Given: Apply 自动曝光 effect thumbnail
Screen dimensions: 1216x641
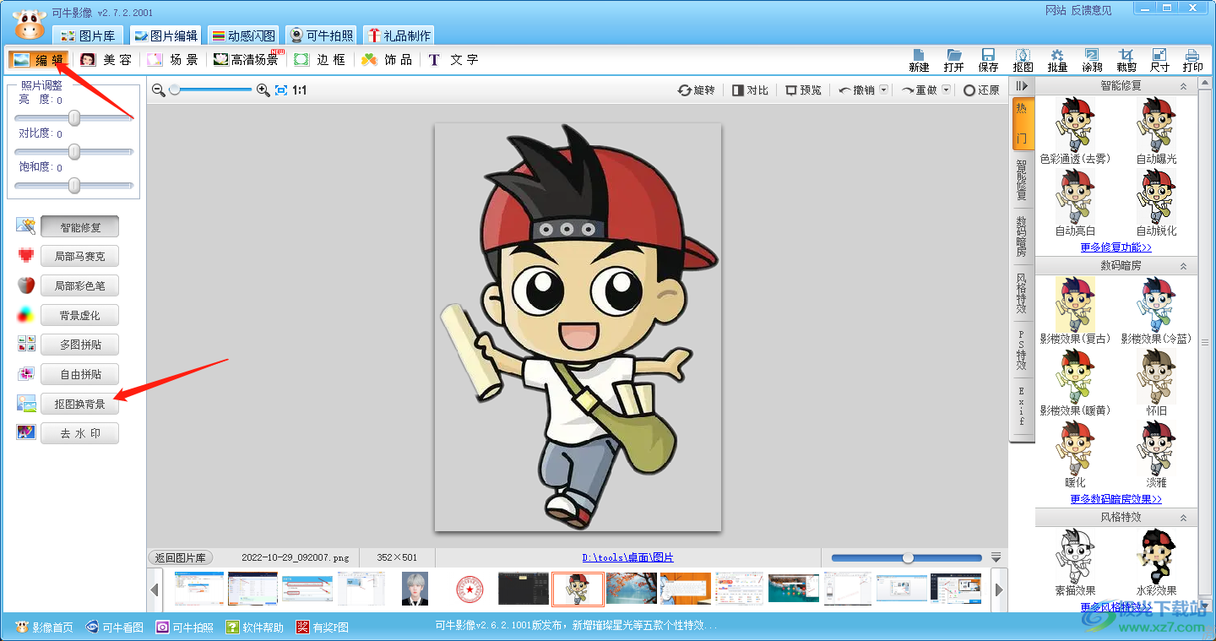Looking at the screenshot, I should (1156, 124).
